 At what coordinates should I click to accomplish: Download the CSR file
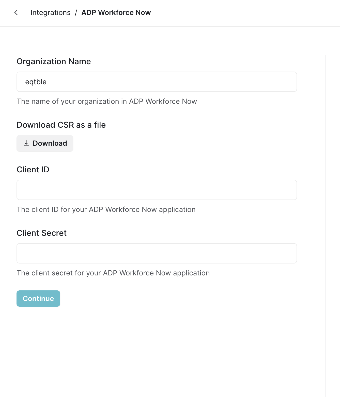pyautogui.click(x=45, y=143)
